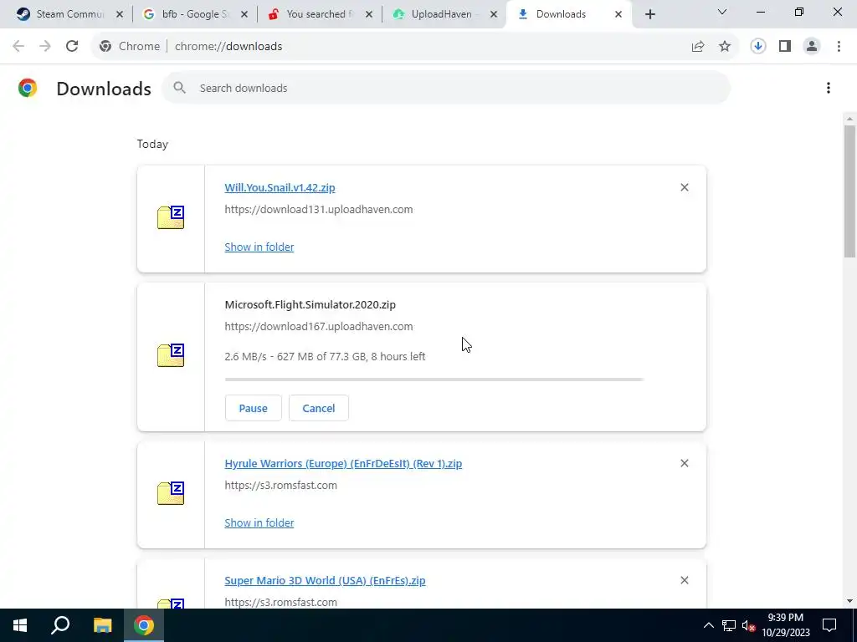Close the Steam Community tab
Image resolution: width=857 pixels, height=642 pixels.
[x=120, y=14]
